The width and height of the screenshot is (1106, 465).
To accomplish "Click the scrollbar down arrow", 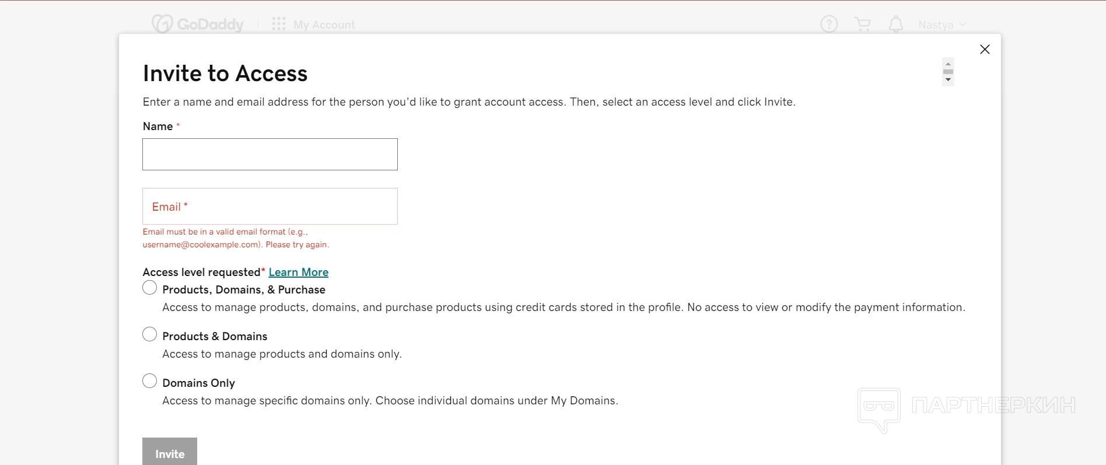I will [x=948, y=80].
